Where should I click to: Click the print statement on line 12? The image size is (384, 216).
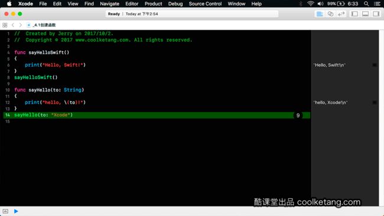(55, 102)
